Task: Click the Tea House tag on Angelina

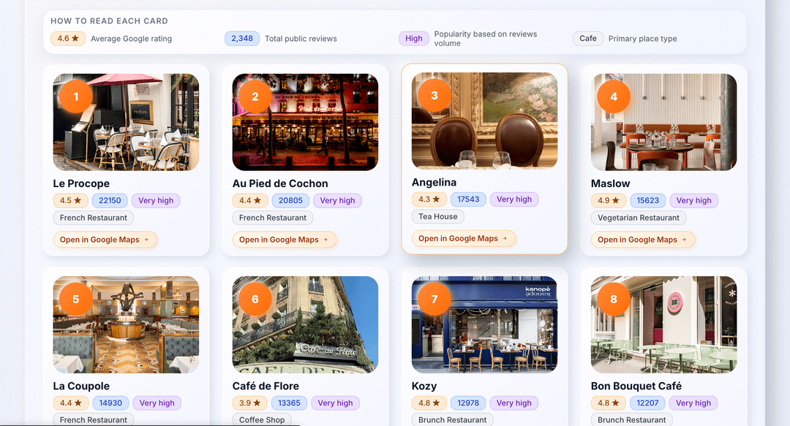Action: tap(438, 216)
